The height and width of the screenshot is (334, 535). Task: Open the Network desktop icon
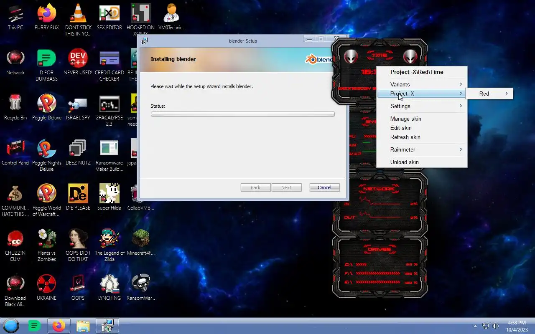(x=15, y=62)
